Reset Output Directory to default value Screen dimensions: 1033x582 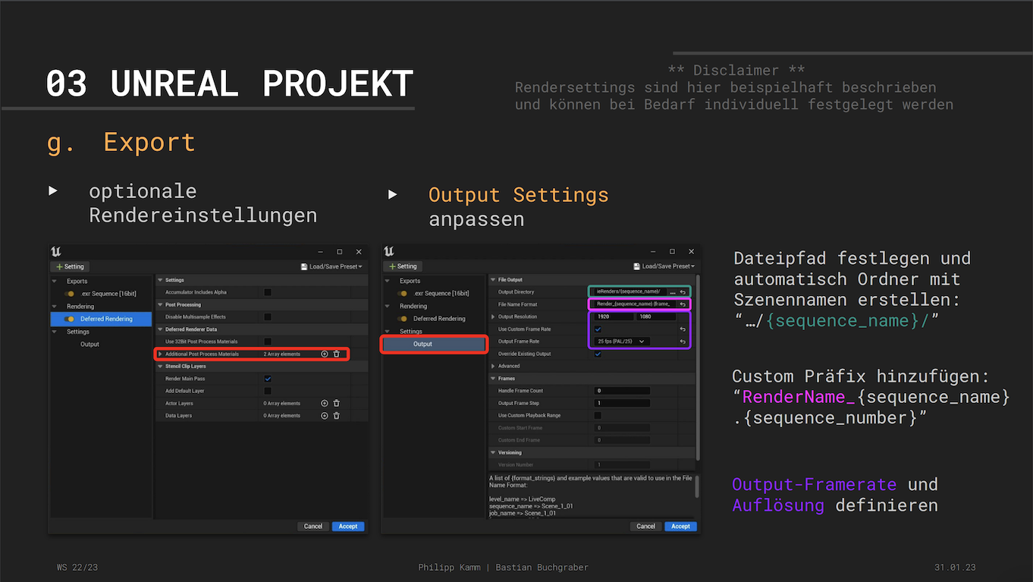point(683,291)
